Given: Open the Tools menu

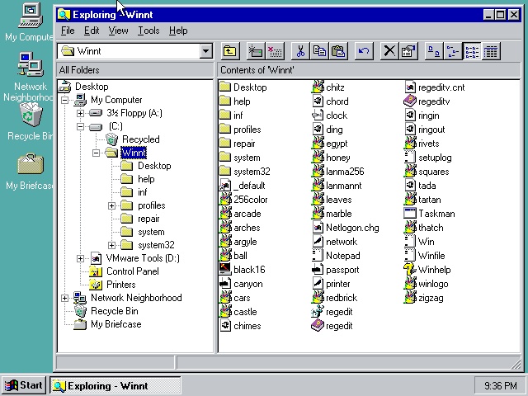Looking at the screenshot, I should coord(148,31).
